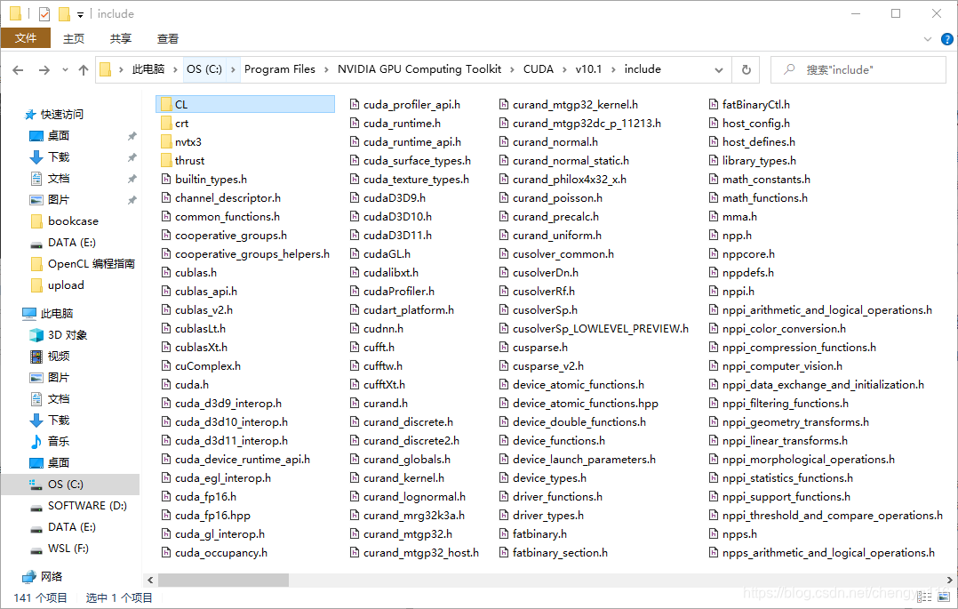Click the cudnn.h file icon
Image resolution: width=958 pixels, height=609 pixels.
pyautogui.click(x=355, y=328)
